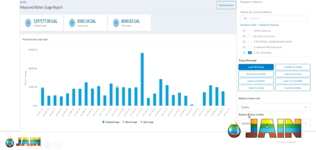Click the 50000 GAL axis label

tap(33, 87)
